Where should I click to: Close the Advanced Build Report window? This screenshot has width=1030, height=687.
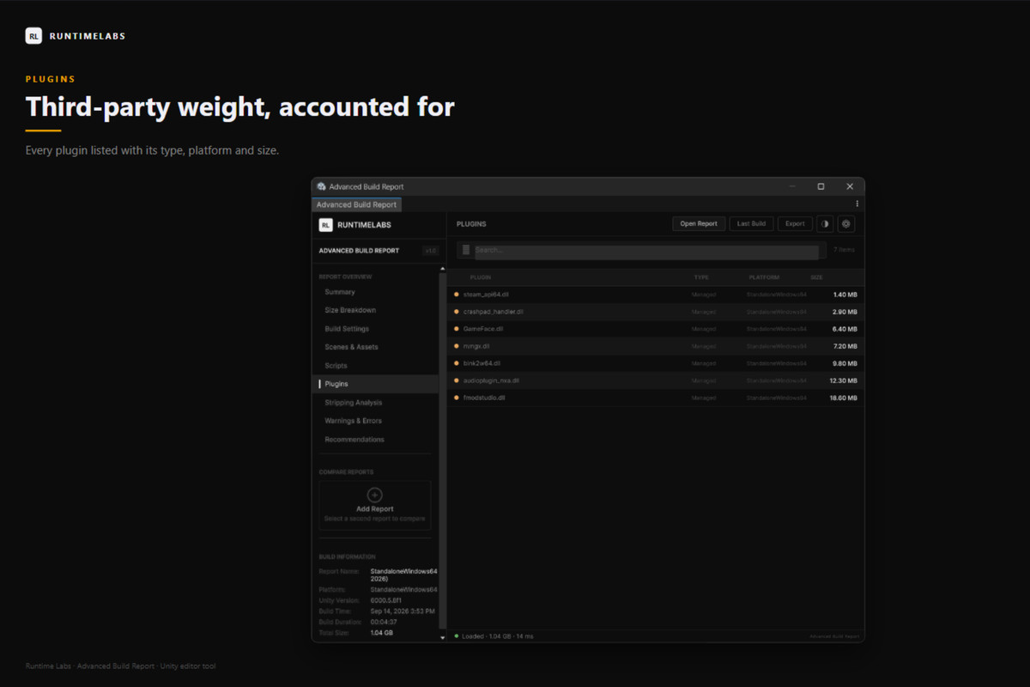tap(850, 186)
